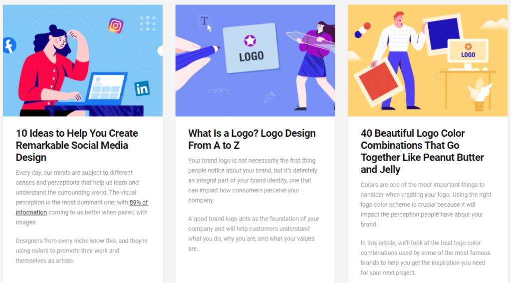Click the Instagram icon in first illustration
511x283 pixels.
116,25
